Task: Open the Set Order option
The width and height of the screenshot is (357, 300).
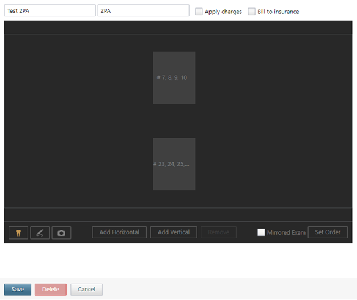Action: (x=328, y=232)
